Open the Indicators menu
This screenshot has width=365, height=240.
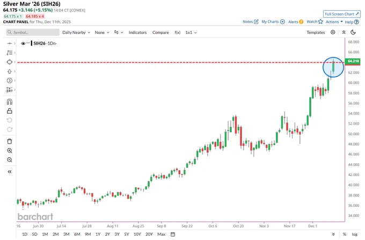(137, 32)
